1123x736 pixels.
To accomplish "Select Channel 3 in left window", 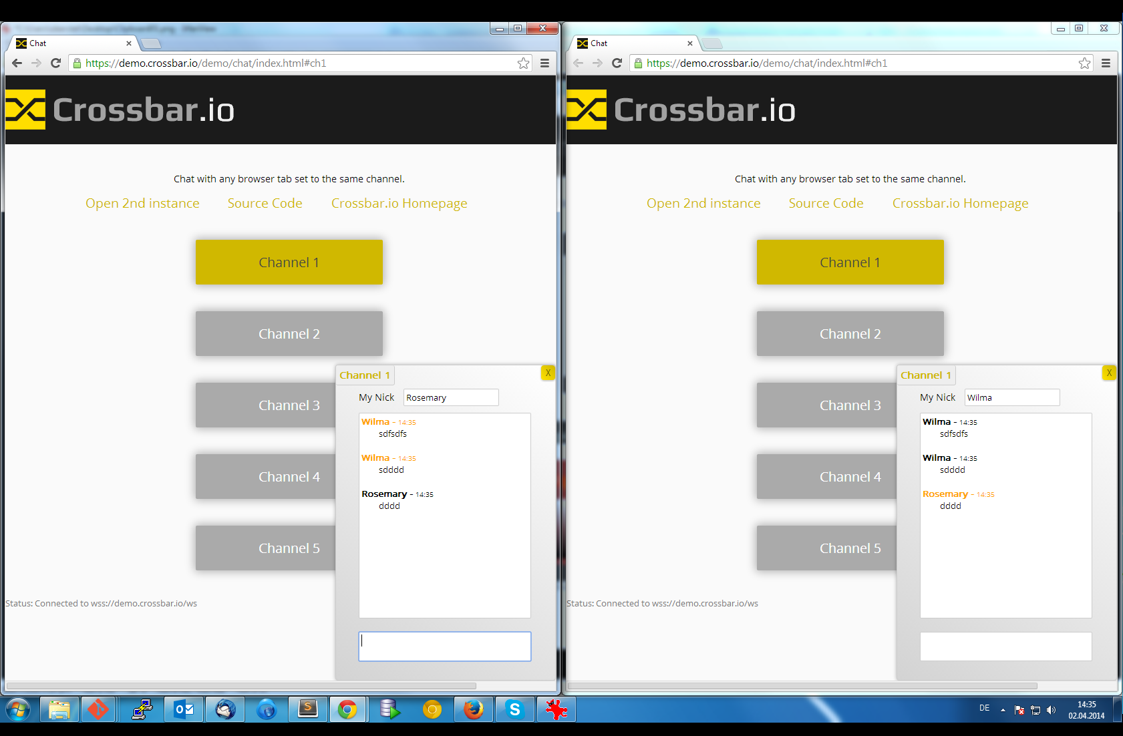I will [266, 405].
